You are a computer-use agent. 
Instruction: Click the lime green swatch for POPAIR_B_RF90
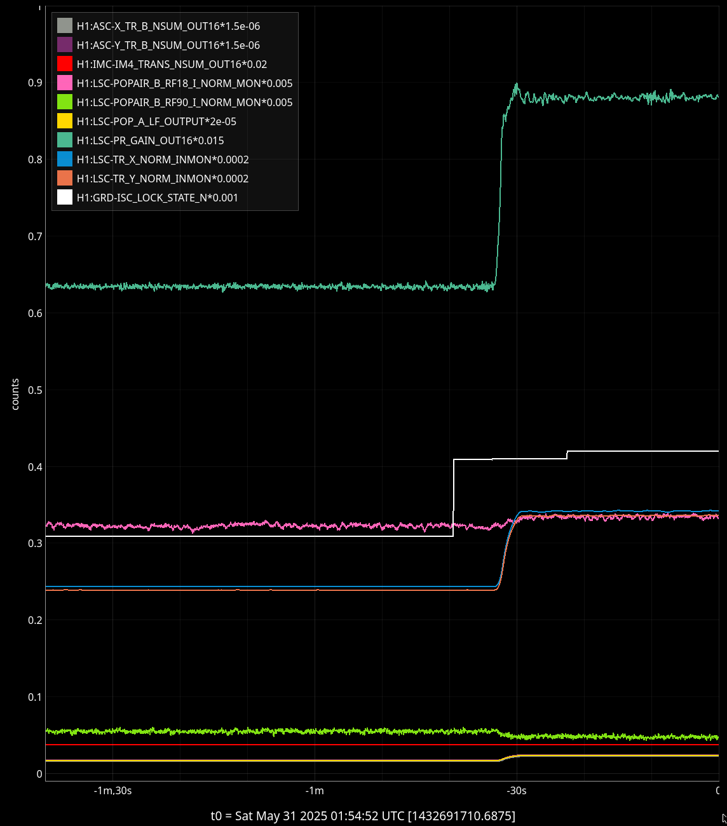click(x=65, y=102)
